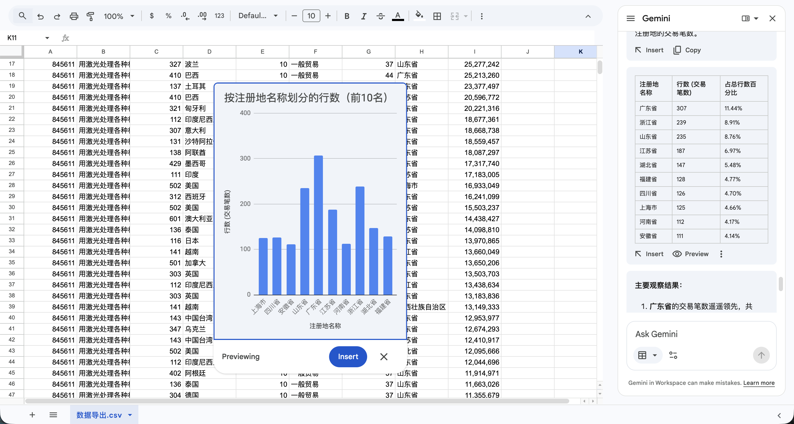Open the zoom 100% dropdown

(119, 16)
